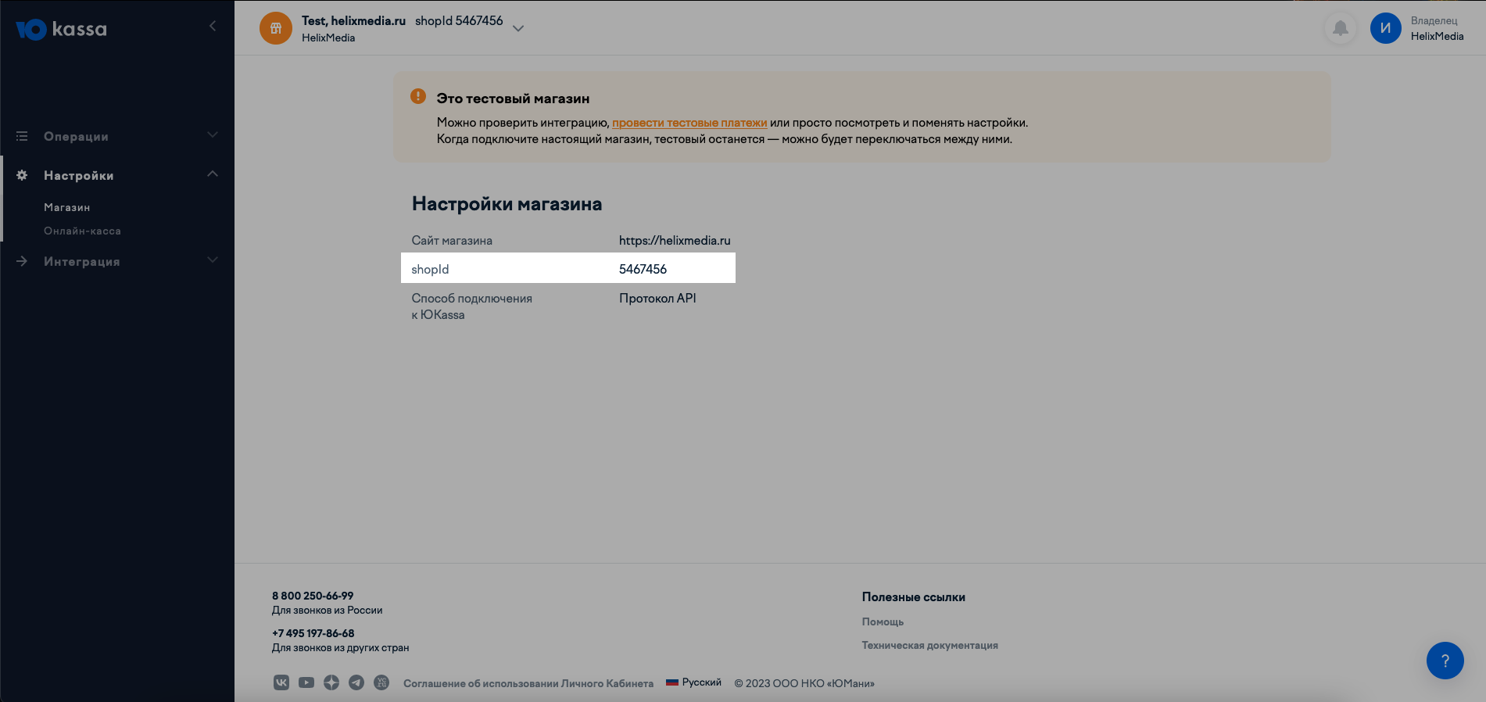This screenshot has height=702, width=1486.
Task: Click the 'Это тестовый магазин' banner title
Action: tap(513, 98)
